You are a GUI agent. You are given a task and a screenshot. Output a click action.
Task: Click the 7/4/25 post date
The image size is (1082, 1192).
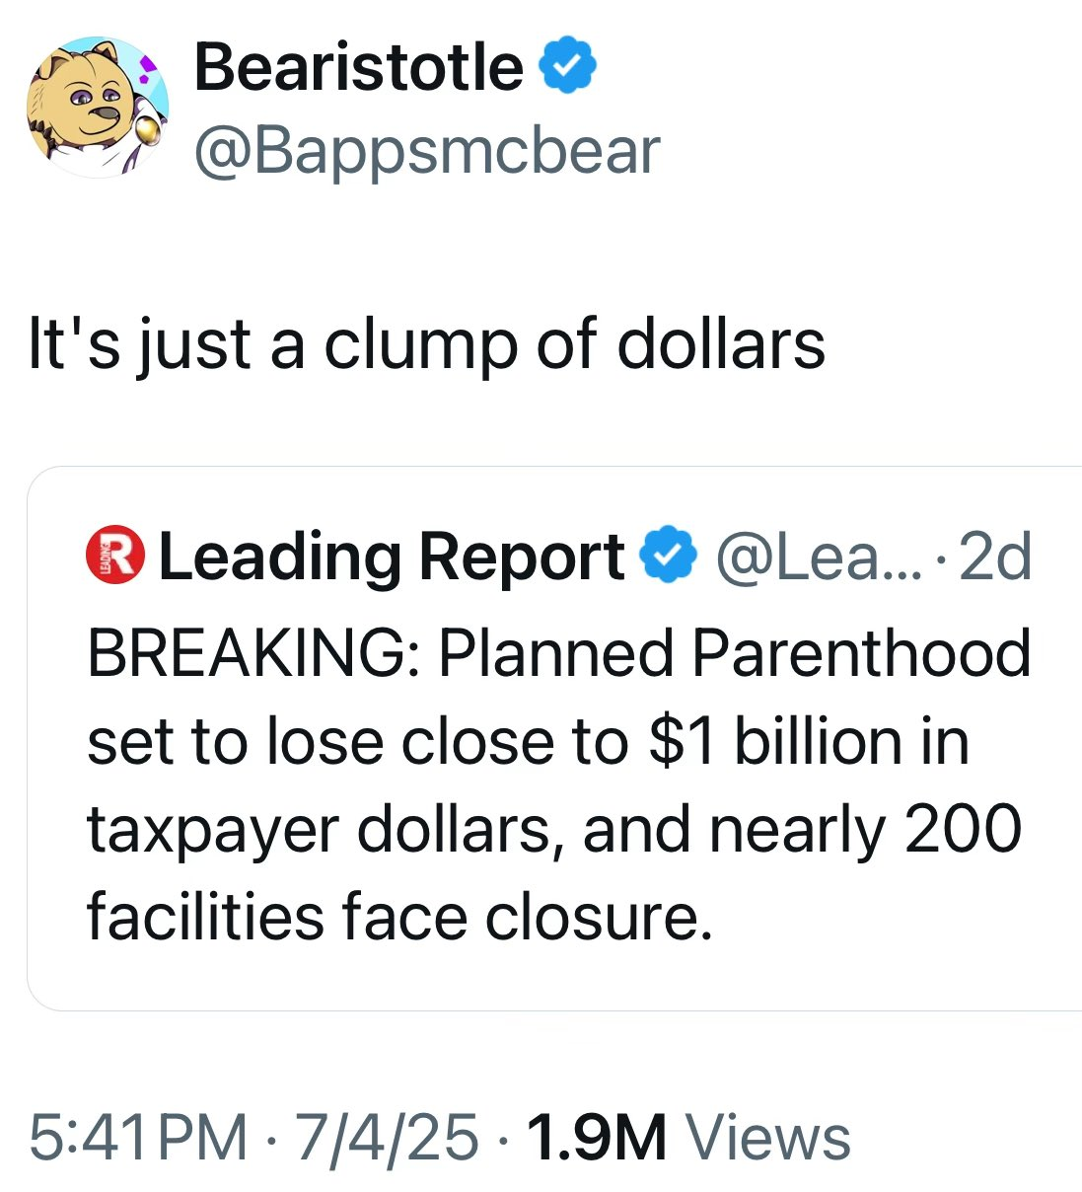(x=385, y=1137)
